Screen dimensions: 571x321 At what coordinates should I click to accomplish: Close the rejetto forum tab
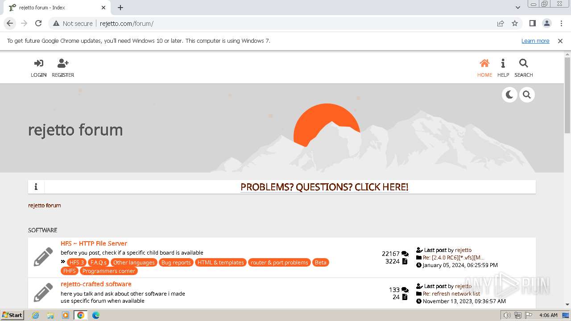(x=103, y=8)
